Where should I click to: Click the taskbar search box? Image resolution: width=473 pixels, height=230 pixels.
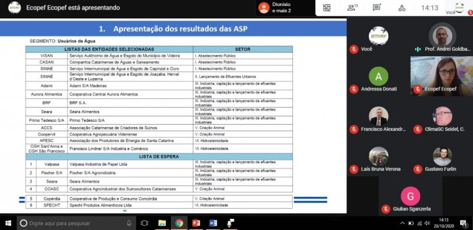tap(76, 223)
